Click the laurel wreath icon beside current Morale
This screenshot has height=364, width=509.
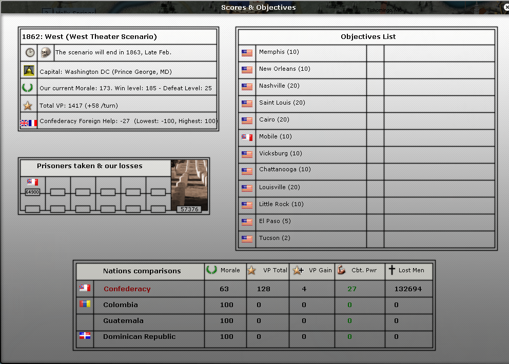28,88
